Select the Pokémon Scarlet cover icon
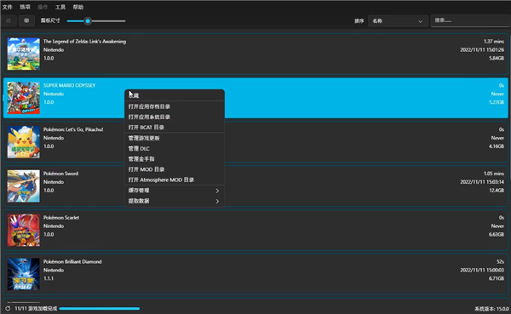Viewport: 511px width, 314px height. pyautogui.click(x=24, y=230)
